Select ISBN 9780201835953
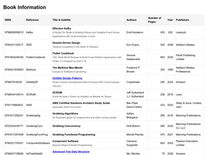 click(14, 70)
